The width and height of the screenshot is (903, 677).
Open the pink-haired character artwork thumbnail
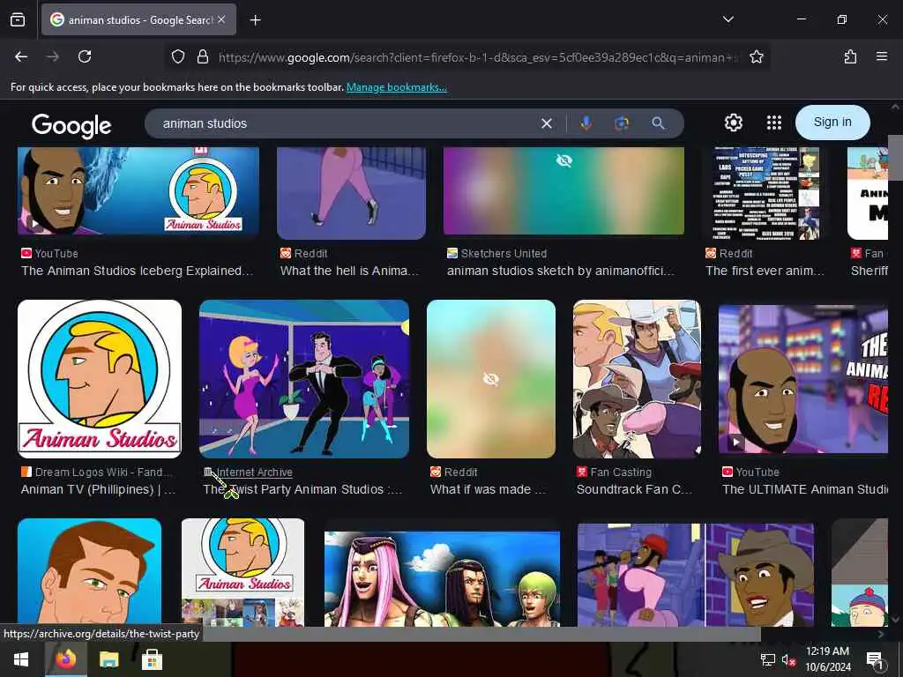pyautogui.click(x=443, y=578)
